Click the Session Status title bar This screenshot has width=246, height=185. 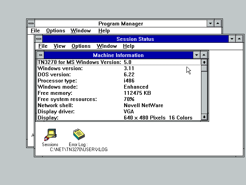pos(135,39)
